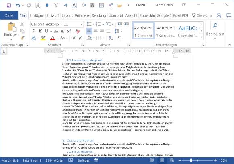Switch to Entwurf ribbon tab

pyautogui.click(x=53, y=15)
